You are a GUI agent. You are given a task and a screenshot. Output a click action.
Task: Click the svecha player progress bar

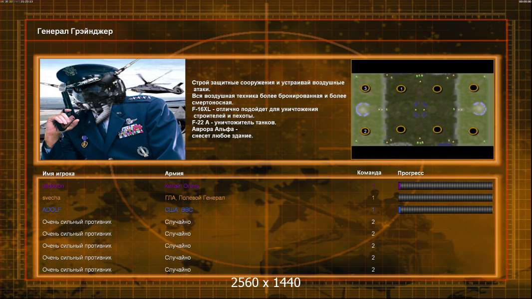coord(445,198)
